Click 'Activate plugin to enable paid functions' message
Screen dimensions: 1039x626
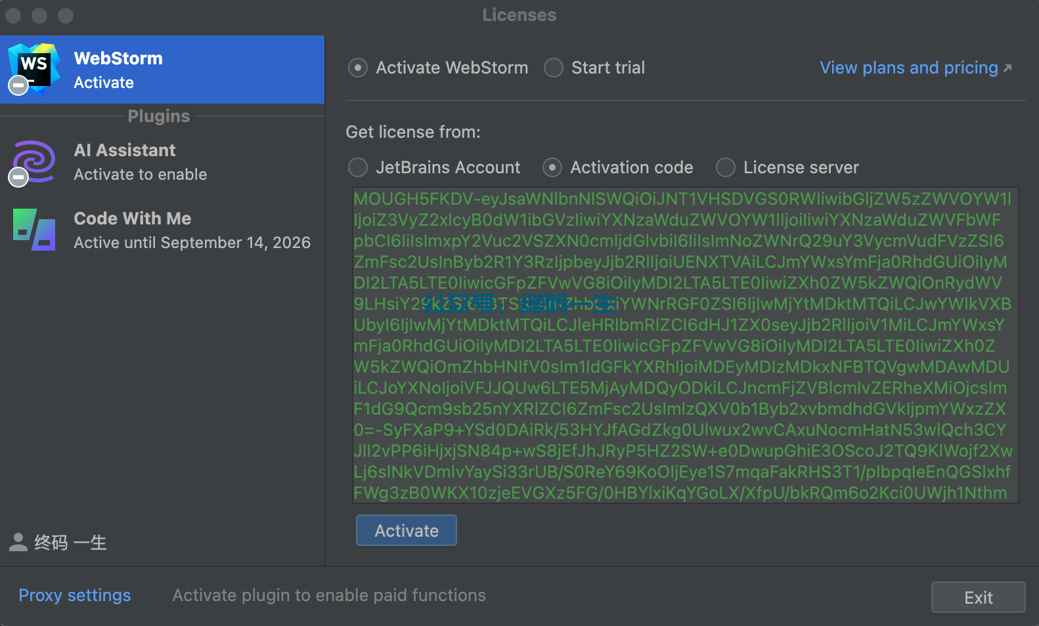click(329, 595)
